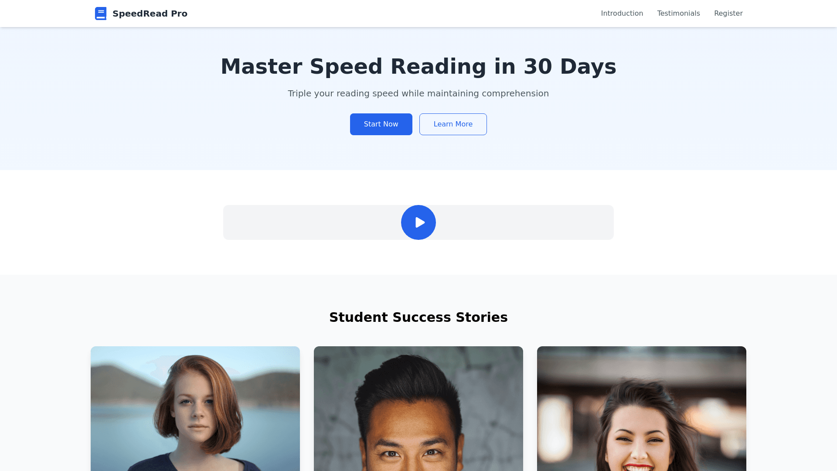Viewport: 837px width, 471px height.
Task: Play the introduction video
Action: [x=418, y=222]
